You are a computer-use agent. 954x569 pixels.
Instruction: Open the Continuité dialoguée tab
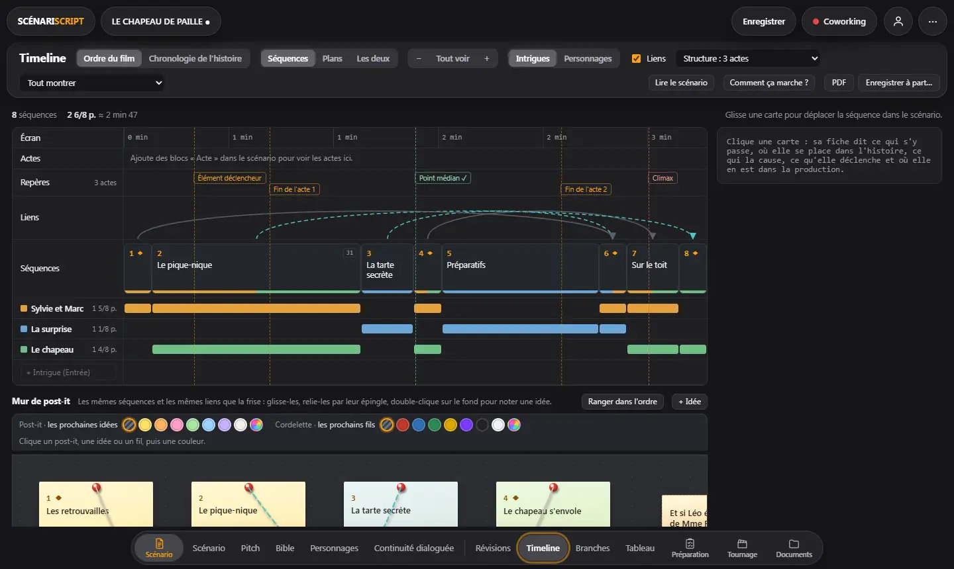(414, 548)
